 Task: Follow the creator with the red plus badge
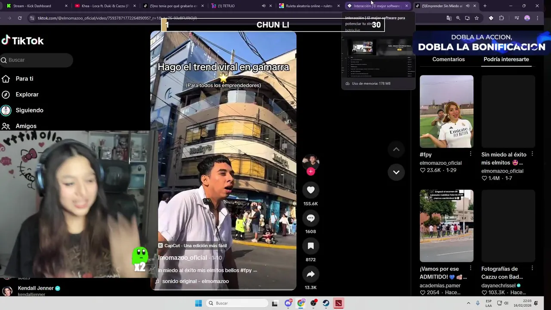[x=310, y=171]
